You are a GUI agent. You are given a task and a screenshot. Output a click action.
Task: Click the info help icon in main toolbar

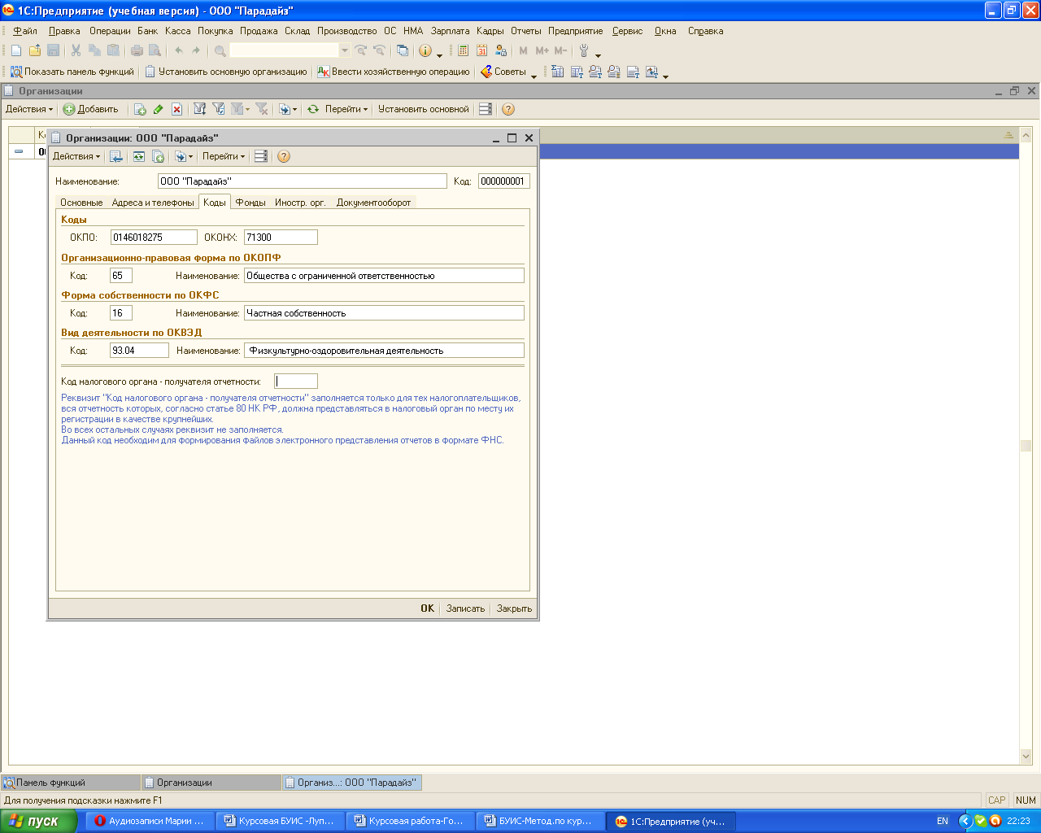[x=425, y=50]
